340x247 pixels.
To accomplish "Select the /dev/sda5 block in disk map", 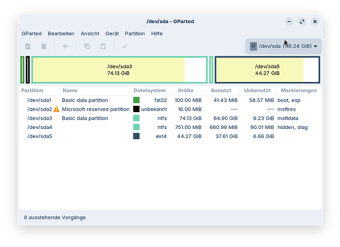I will coord(267,70).
